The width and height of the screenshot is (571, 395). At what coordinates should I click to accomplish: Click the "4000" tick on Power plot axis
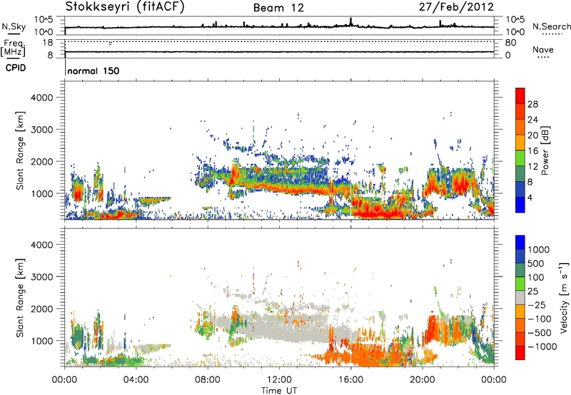[x=42, y=98]
